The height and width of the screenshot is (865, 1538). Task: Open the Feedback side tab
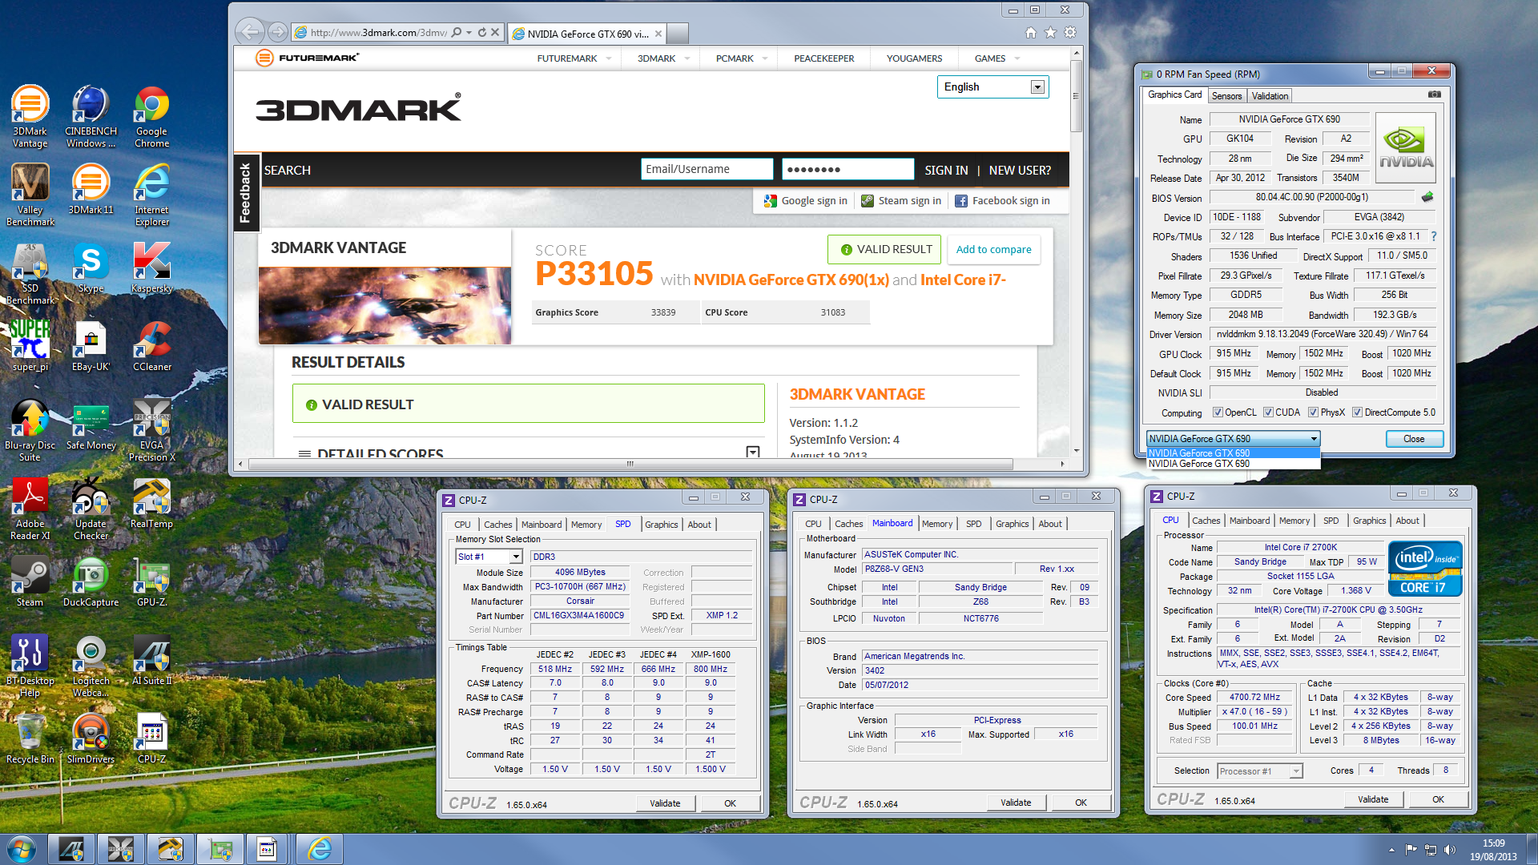click(246, 192)
